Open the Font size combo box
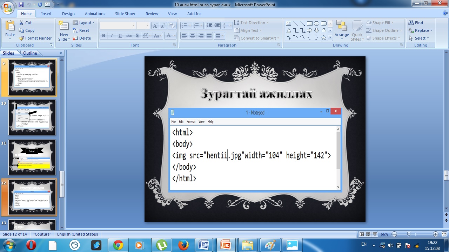This screenshot has width=449, height=252. [x=143, y=26]
